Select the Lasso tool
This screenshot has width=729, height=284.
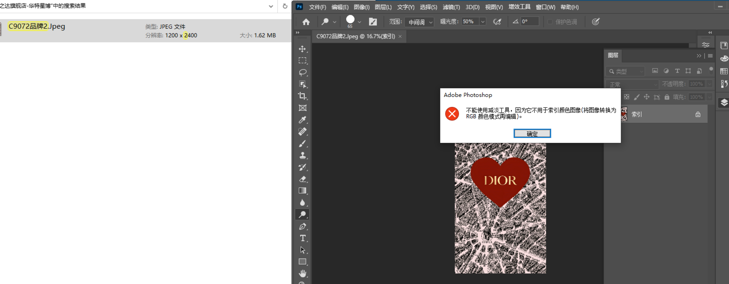tap(302, 72)
